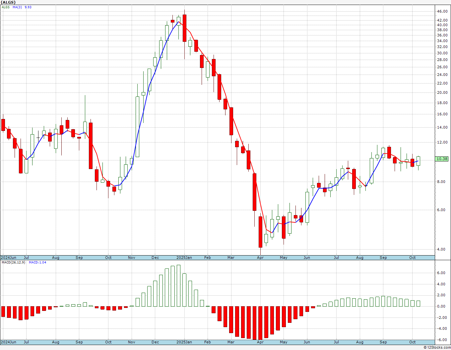
Task: Click the MACD:1.04 value label
Action: pyautogui.click(x=37, y=262)
